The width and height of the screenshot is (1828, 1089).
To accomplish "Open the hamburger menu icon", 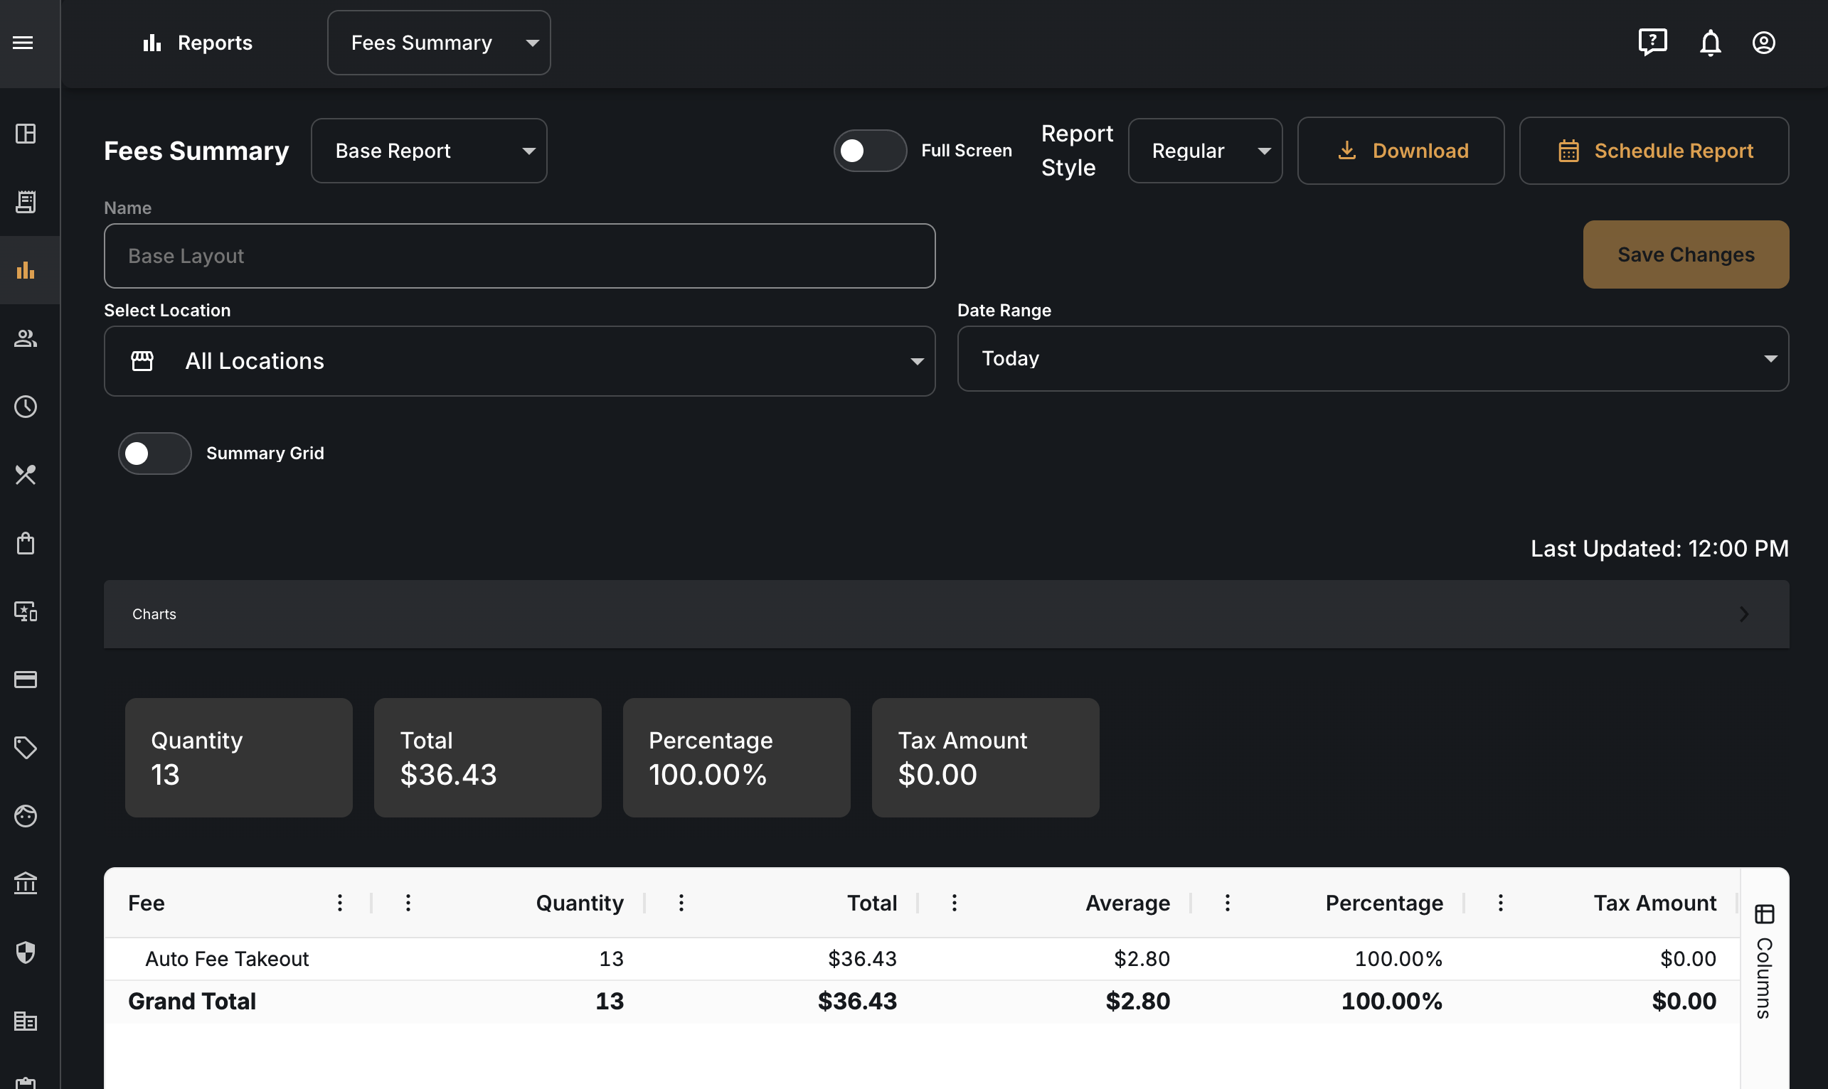I will (x=23, y=43).
